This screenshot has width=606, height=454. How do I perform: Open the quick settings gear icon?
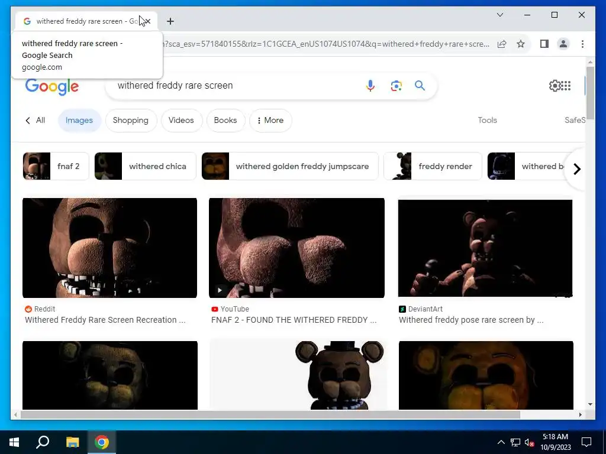point(555,85)
